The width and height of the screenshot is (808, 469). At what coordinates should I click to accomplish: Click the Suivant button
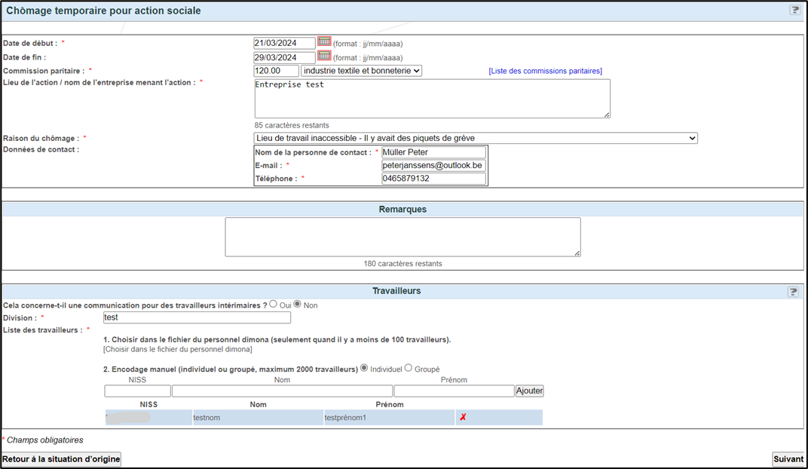pyautogui.click(x=788, y=458)
